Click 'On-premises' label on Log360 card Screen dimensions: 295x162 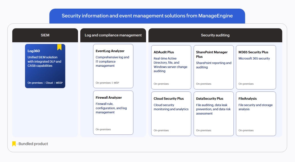pyautogui.click(x=35, y=83)
